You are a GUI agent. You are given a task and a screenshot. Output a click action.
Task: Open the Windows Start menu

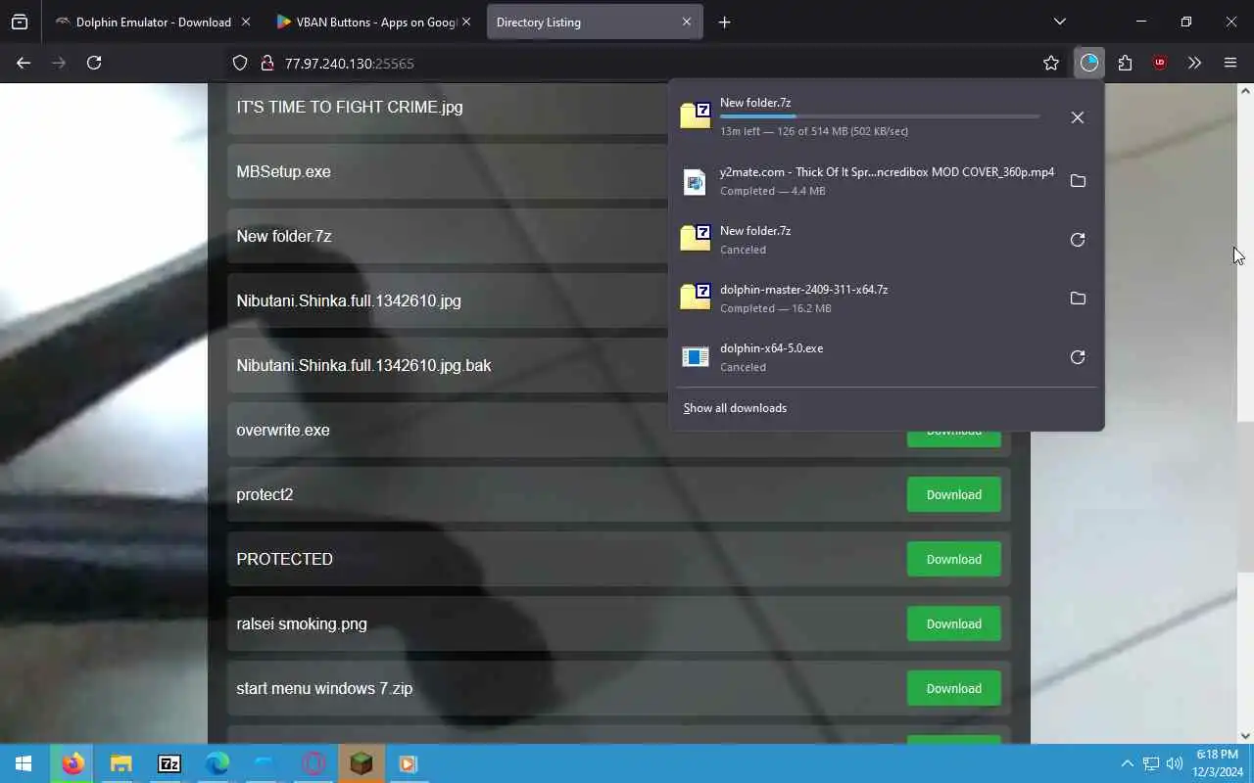(x=24, y=763)
